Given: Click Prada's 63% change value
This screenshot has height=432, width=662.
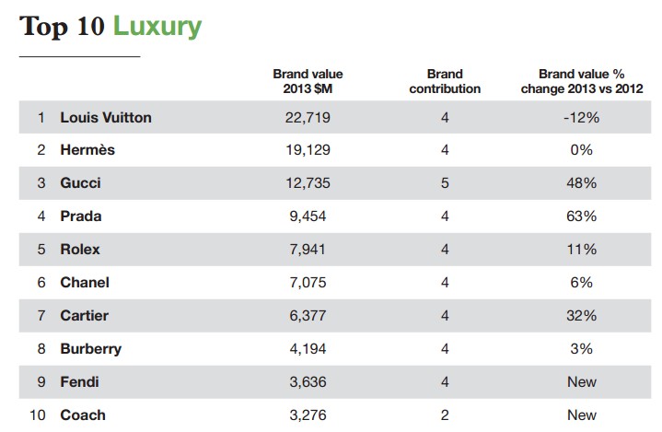Looking at the screenshot, I should (582, 216).
